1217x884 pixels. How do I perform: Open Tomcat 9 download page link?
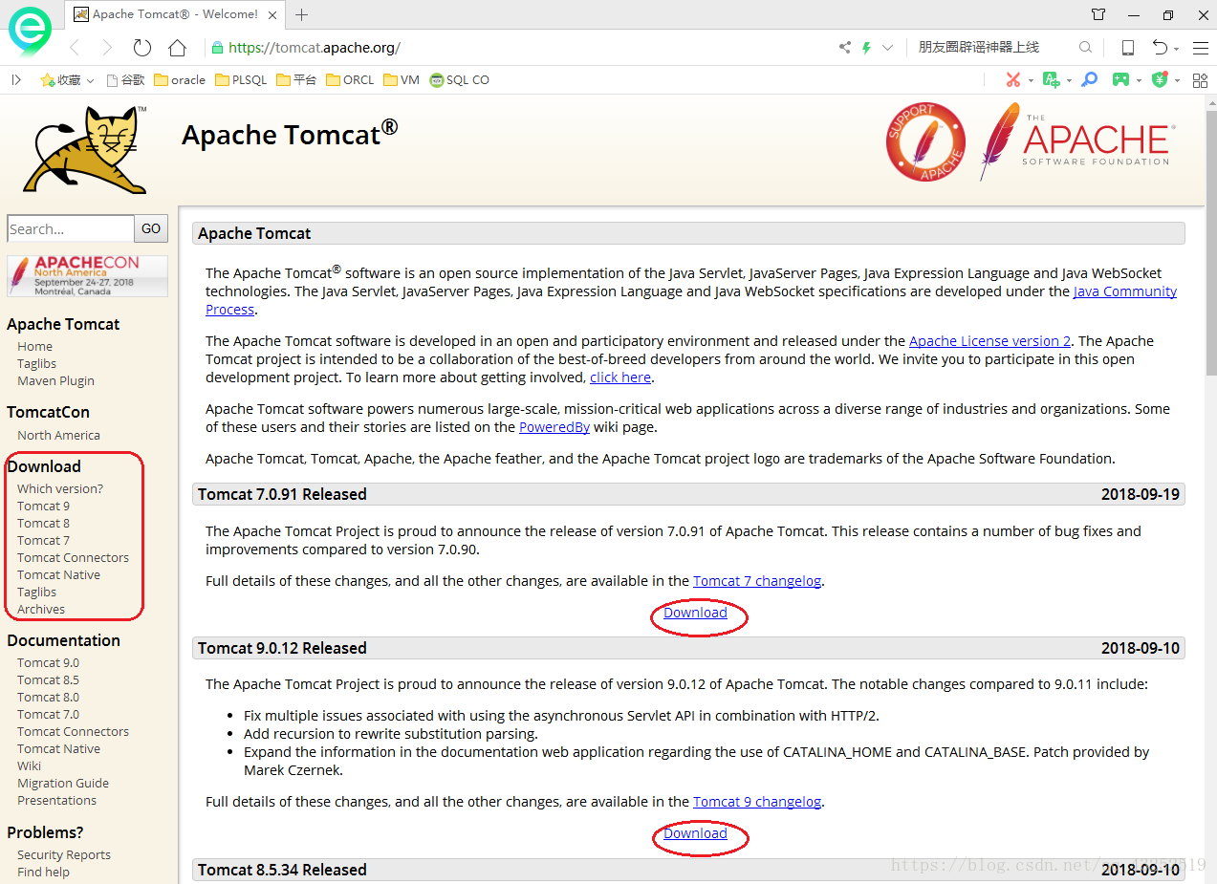[x=43, y=506]
